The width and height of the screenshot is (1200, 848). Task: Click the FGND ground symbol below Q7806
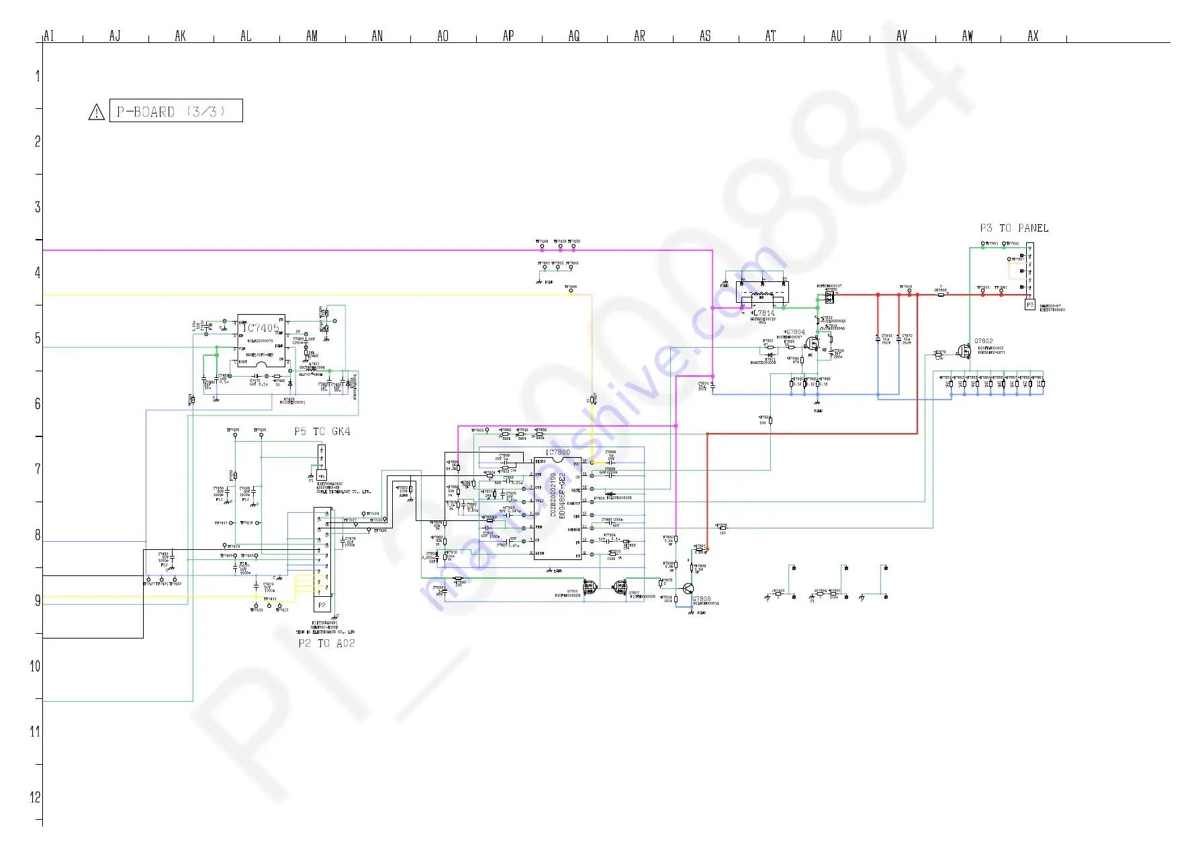tap(692, 612)
